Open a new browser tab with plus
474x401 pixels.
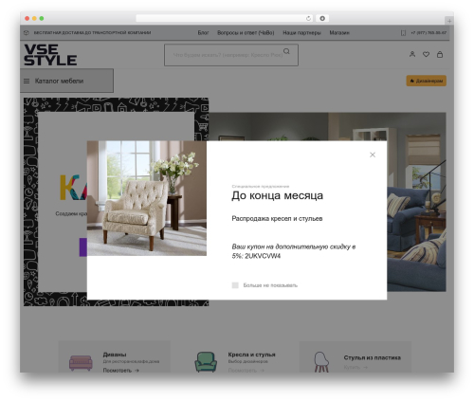[x=449, y=21]
